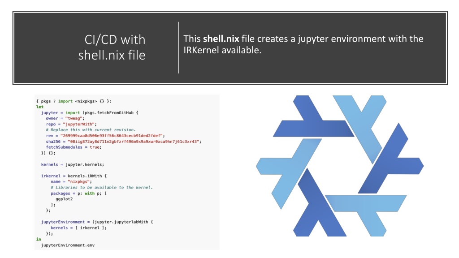Click the line "kernels = [ irkernel ];"
The width and height of the screenshot is (459, 258).
[79, 228]
